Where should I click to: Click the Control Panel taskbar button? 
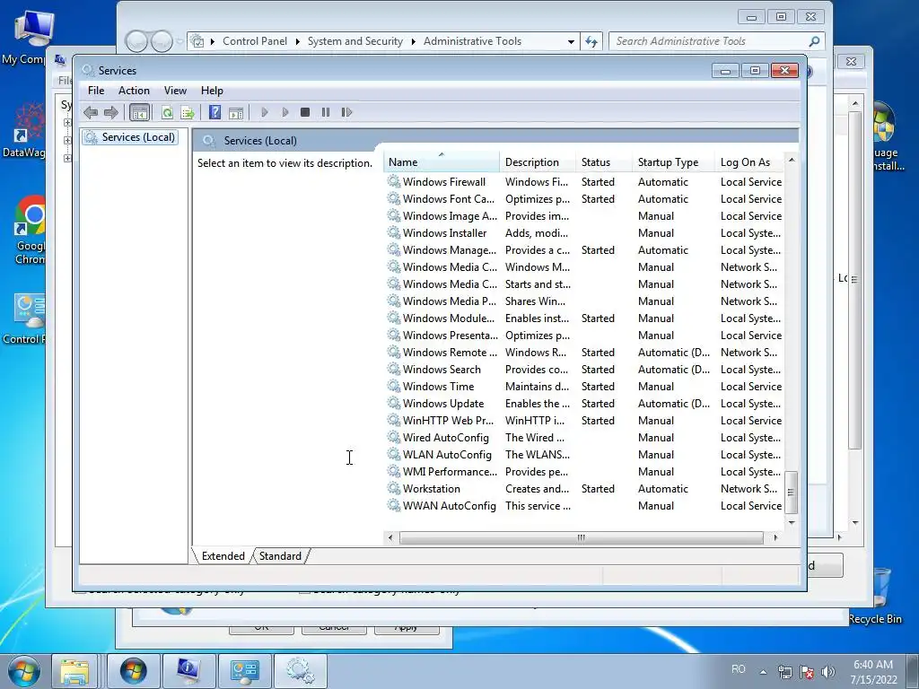click(244, 671)
